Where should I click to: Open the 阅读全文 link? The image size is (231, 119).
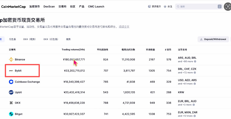click(124, 27)
